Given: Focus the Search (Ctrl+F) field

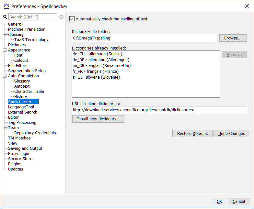Looking at the screenshot, I should click(33, 17).
